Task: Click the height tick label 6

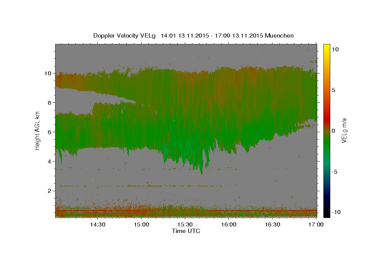Action: tap(50, 132)
